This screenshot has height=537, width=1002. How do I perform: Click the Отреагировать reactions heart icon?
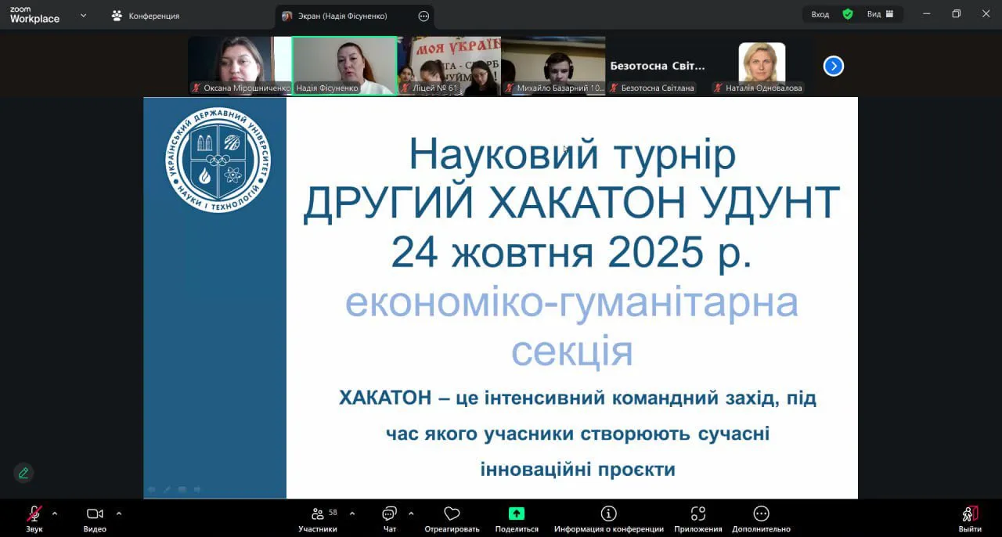pyautogui.click(x=452, y=514)
